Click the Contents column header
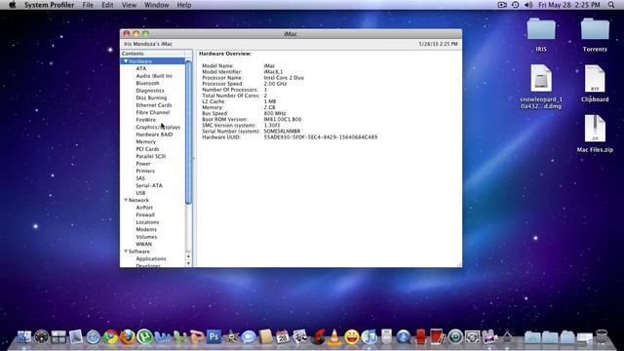The height and width of the screenshot is (351, 624). [153, 54]
